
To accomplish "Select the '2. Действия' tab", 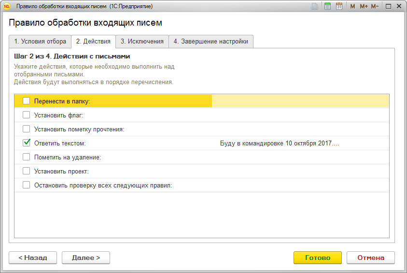I will [93, 42].
